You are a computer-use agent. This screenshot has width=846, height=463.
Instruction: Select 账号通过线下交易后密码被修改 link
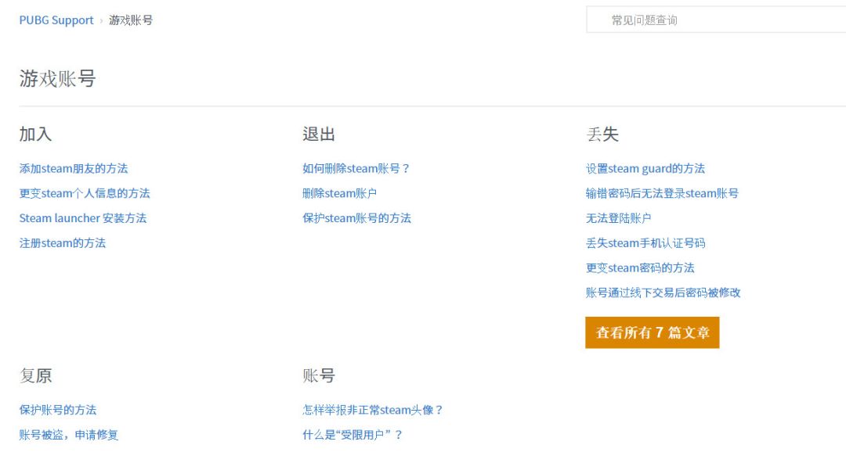(x=663, y=293)
